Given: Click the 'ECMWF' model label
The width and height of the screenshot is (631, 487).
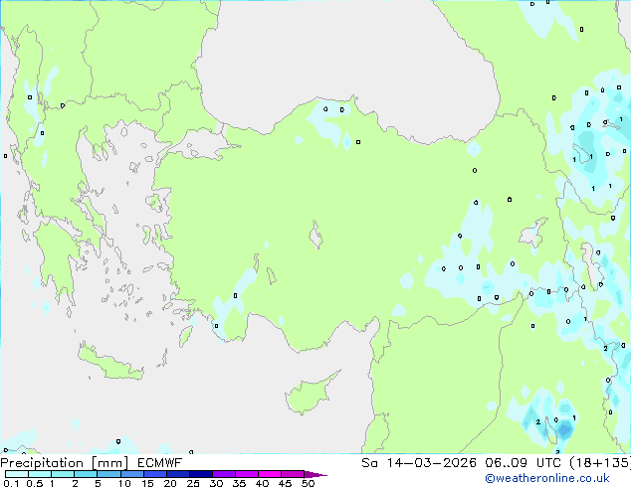Looking at the screenshot, I should (160, 463).
